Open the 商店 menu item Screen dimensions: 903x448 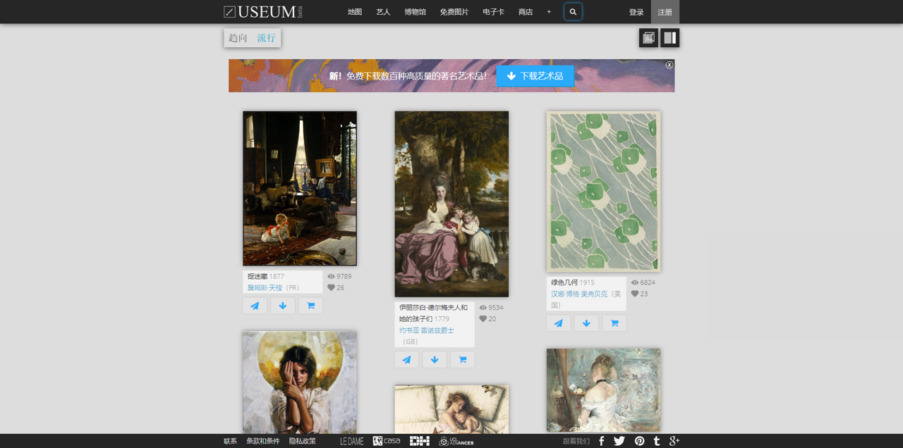[526, 12]
